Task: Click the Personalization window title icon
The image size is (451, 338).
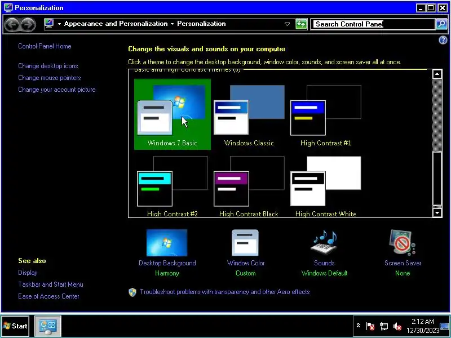Action: (x=8, y=8)
